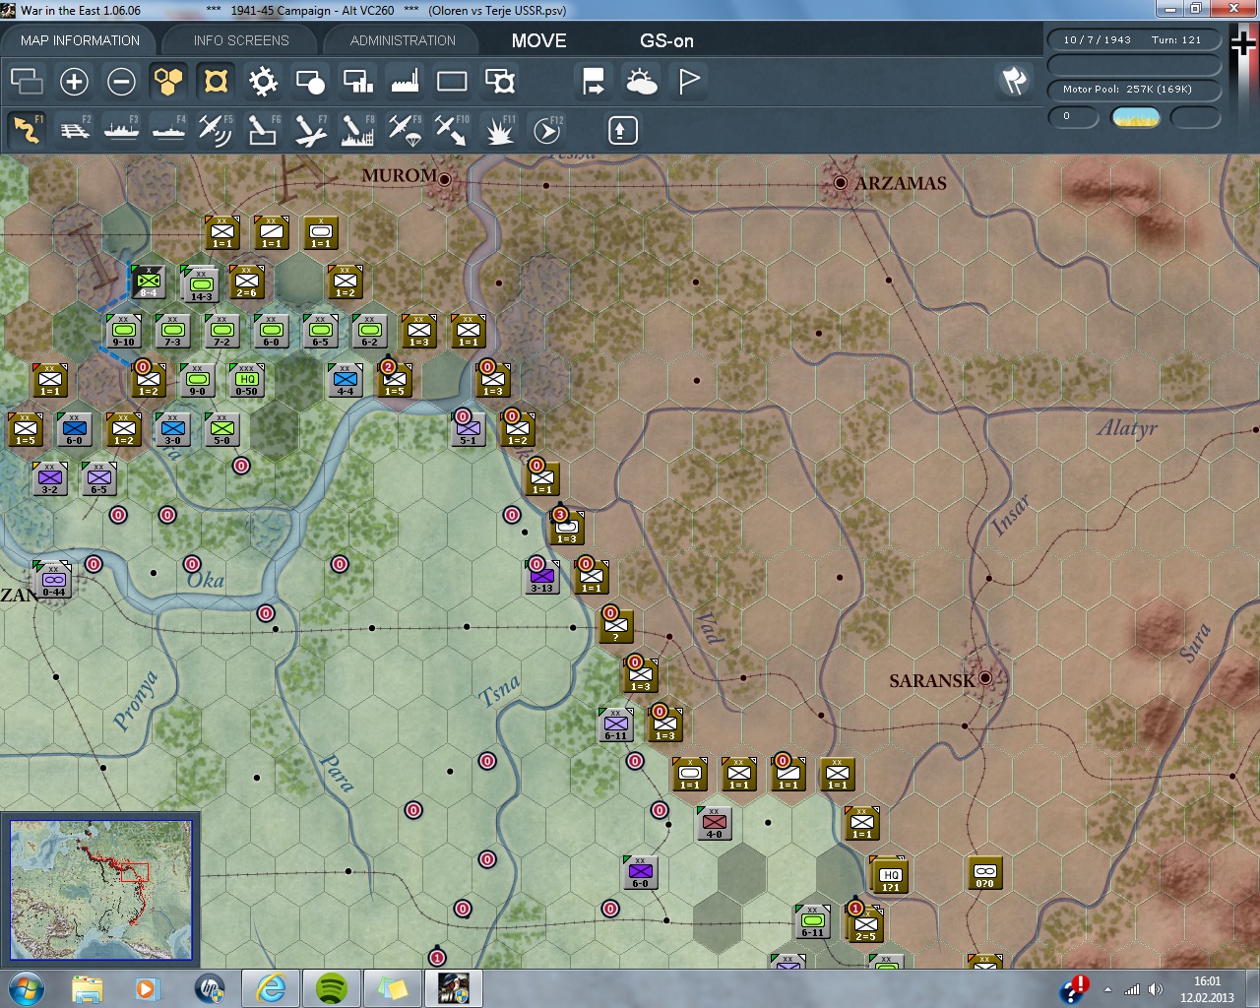The image size is (1260, 1008).
Task: Select the F10 air transfer mode icon
Action: click(x=452, y=130)
